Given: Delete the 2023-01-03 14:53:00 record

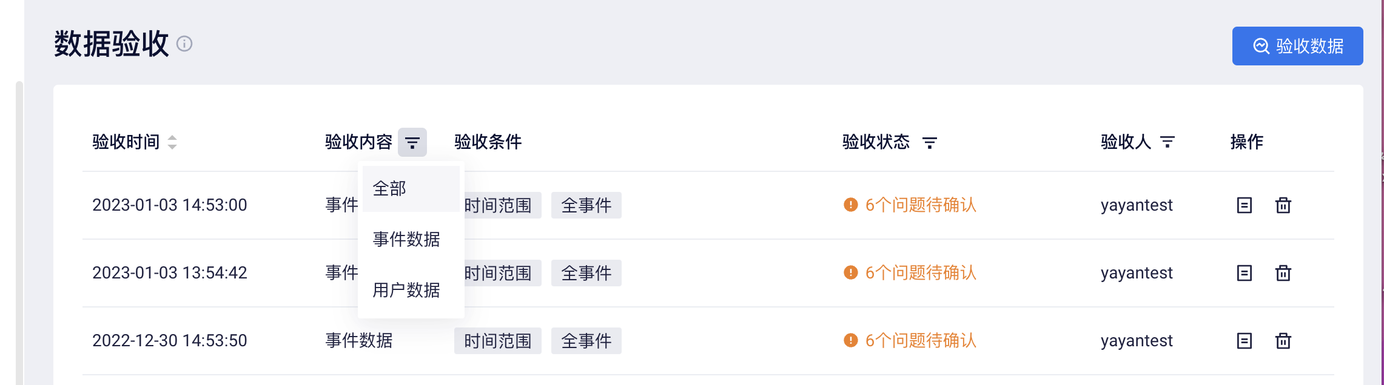Looking at the screenshot, I should click(x=1283, y=205).
